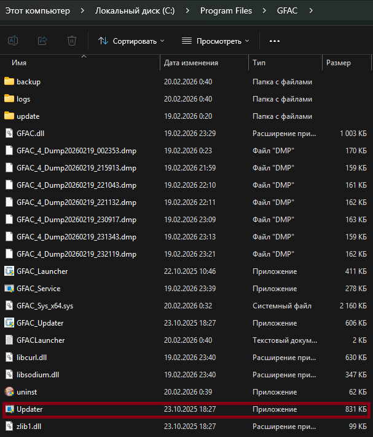
Task: Click the Share icon in toolbar
Action: tap(42, 41)
